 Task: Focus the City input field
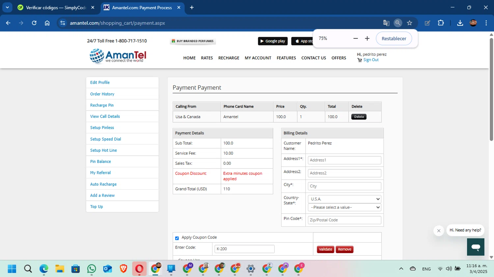(x=344, y=186)
